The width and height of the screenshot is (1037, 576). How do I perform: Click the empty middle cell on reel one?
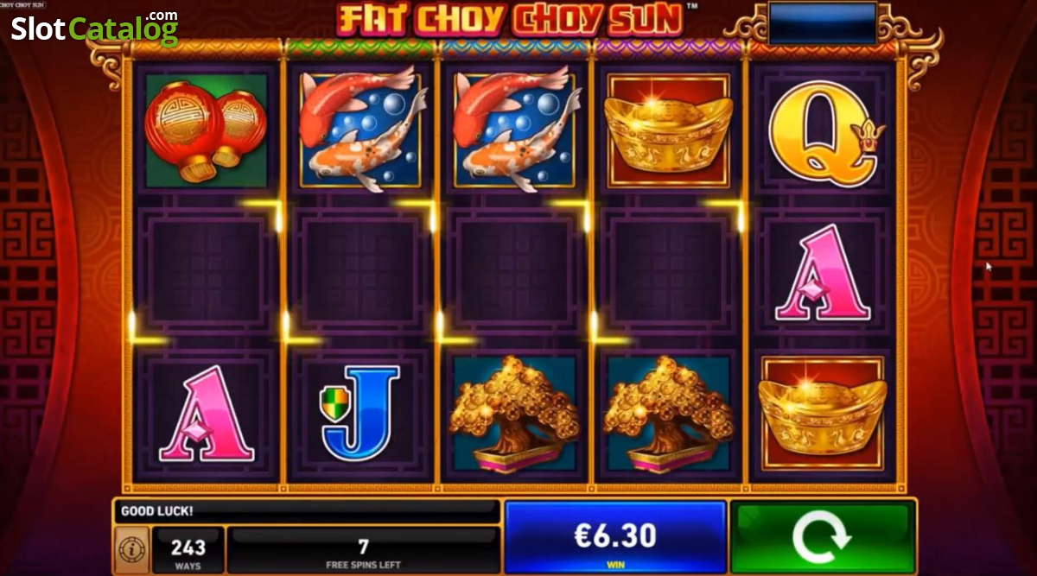pos(207,272)
